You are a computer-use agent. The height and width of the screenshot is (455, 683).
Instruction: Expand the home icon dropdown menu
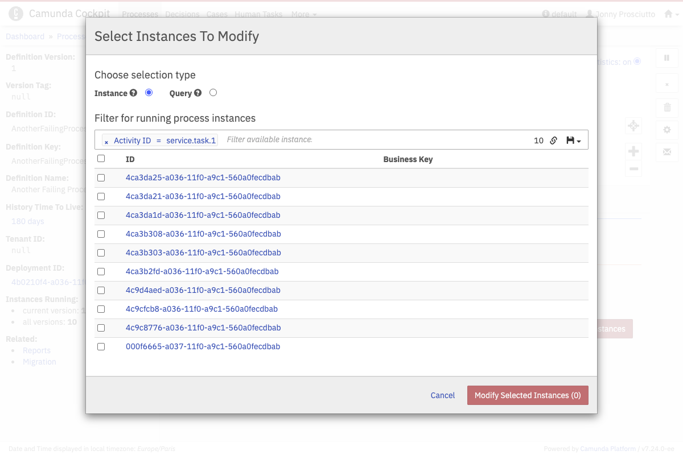671,14
